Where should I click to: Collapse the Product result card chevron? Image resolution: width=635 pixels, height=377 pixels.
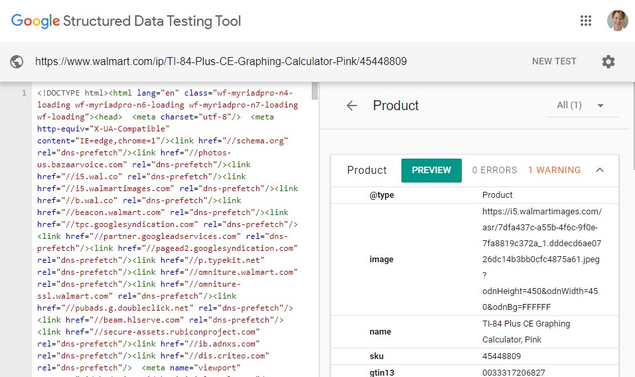click(600, 170)
